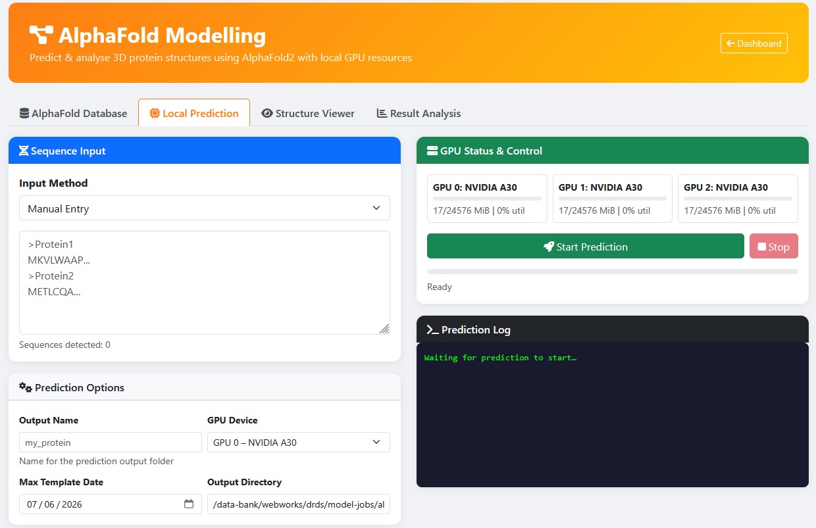
Task: Select the GPU 1: NVIDIA A30 card
Action: coord(613,199)
